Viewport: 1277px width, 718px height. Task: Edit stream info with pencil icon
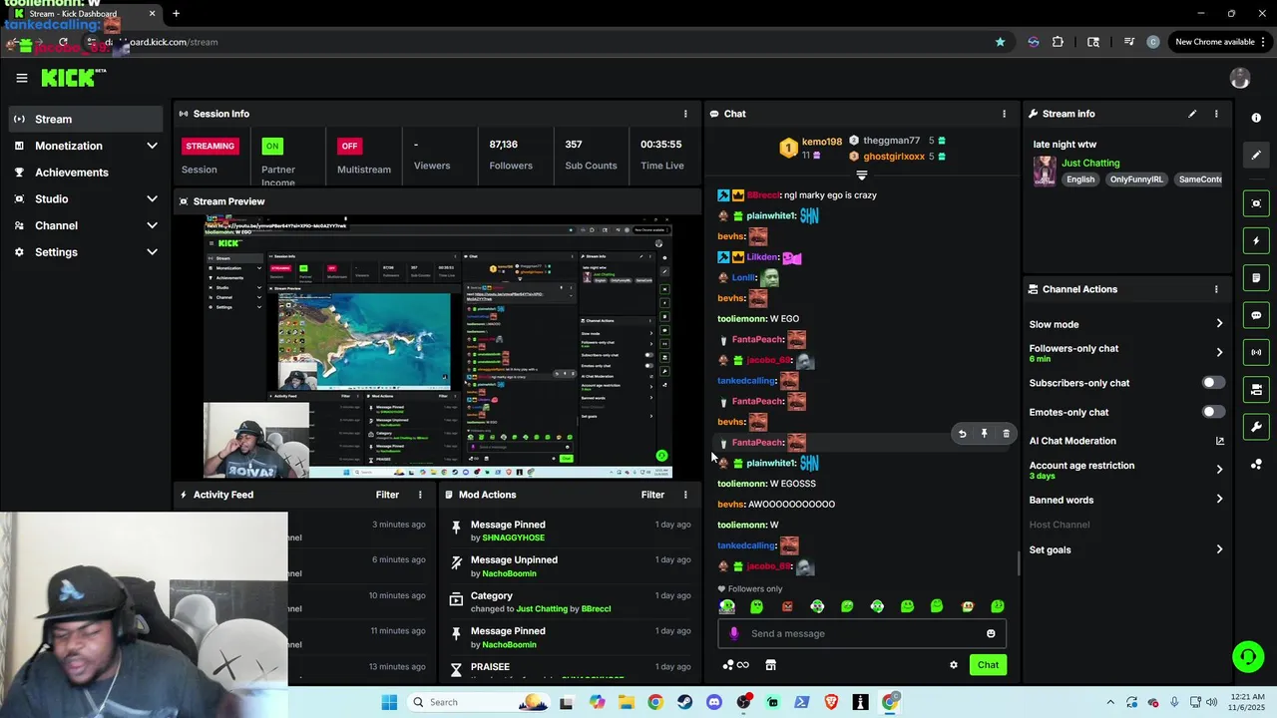[1192, 114]
